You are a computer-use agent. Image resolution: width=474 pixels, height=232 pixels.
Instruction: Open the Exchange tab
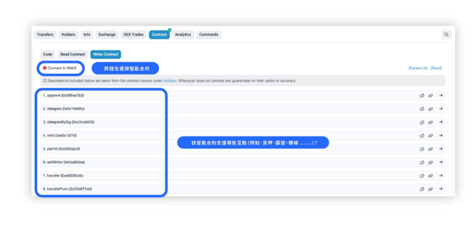click(107, 35)
